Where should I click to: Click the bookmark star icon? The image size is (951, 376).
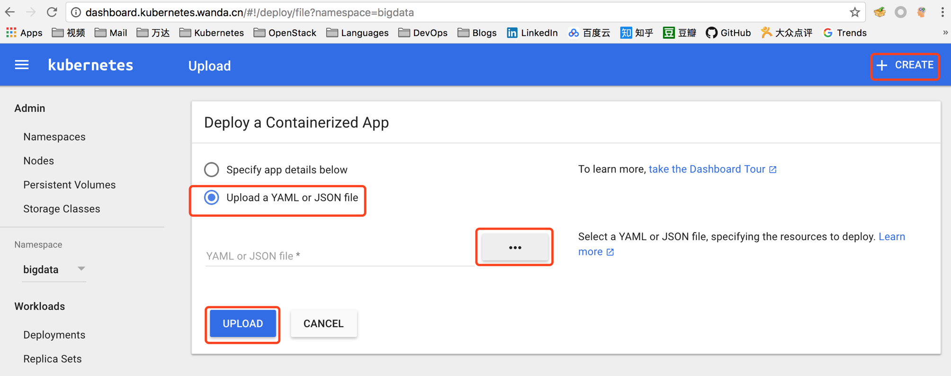[x=854, y=12]
